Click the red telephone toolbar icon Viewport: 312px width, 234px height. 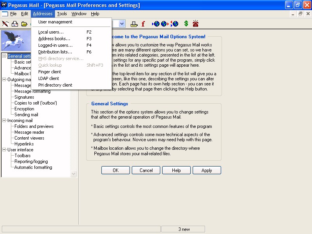pos(195,23)
